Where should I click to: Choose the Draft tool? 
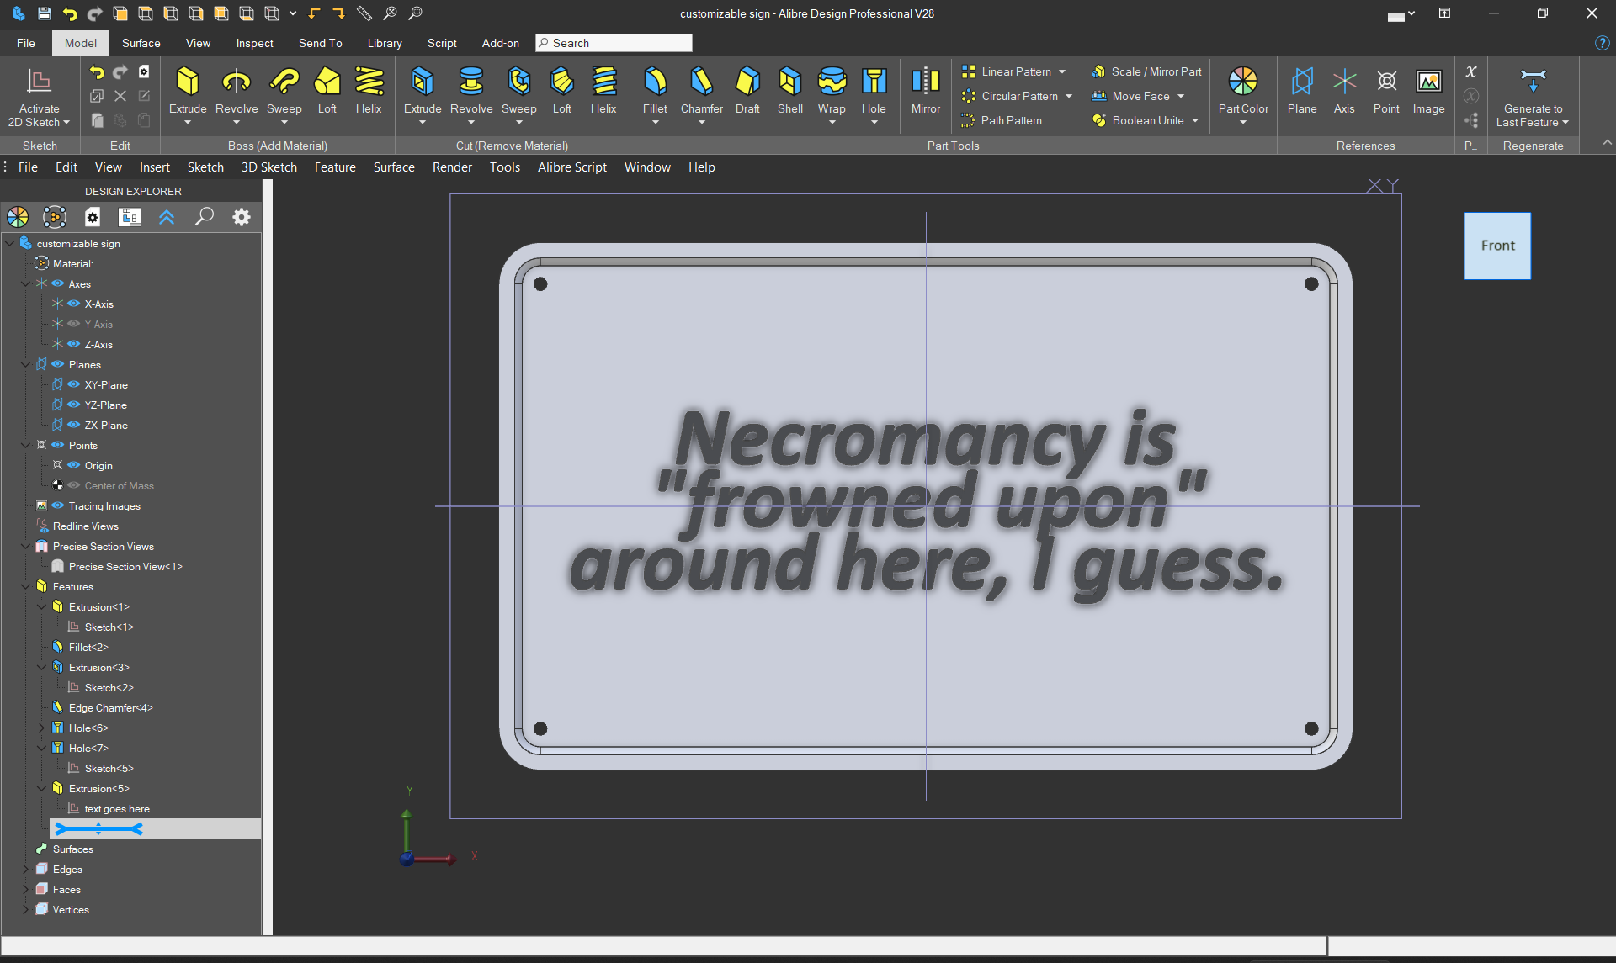pyautogui.click(x=747, y=91)
